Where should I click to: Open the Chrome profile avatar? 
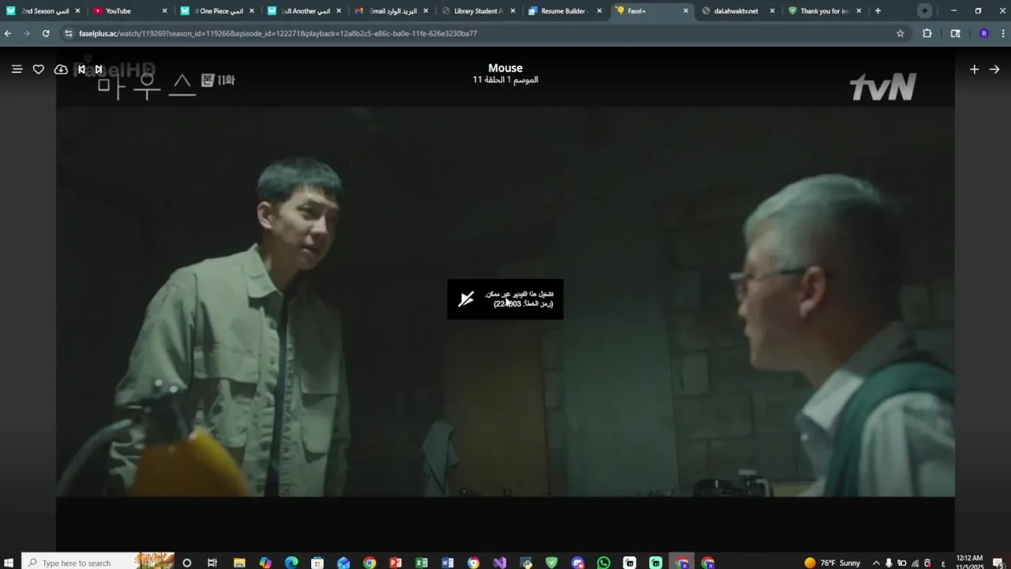[983, 33]
